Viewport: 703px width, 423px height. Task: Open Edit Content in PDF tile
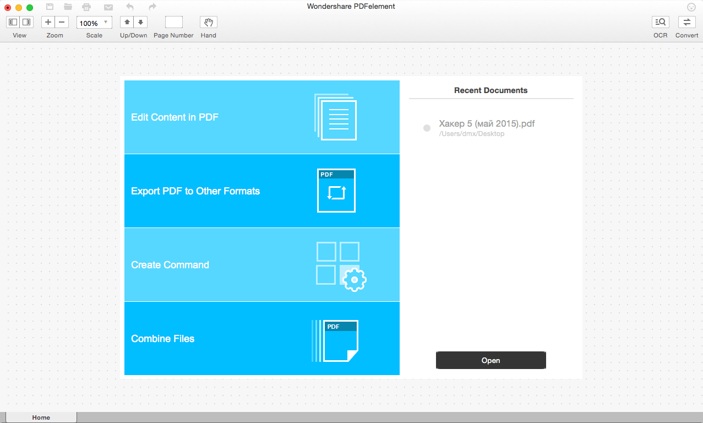(262, 117)
